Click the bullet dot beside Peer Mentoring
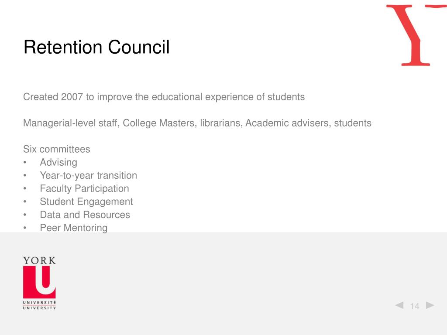447x335 pixels. click(x=25, y=228)
